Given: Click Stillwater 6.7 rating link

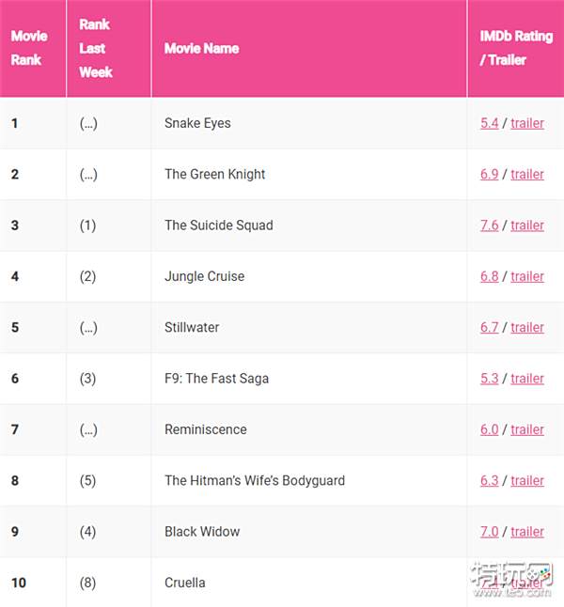Looking at the screenshot, I should (x=489, y=328).
